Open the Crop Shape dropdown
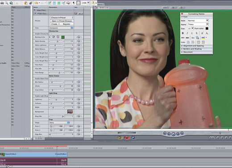This screenshot has height=168, width=232. coord(59,123)
